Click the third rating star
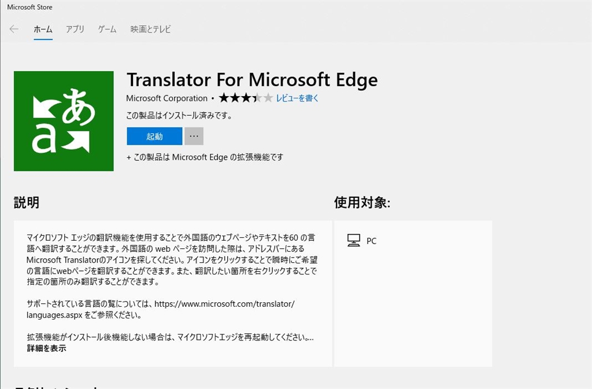 click(246, 98)
